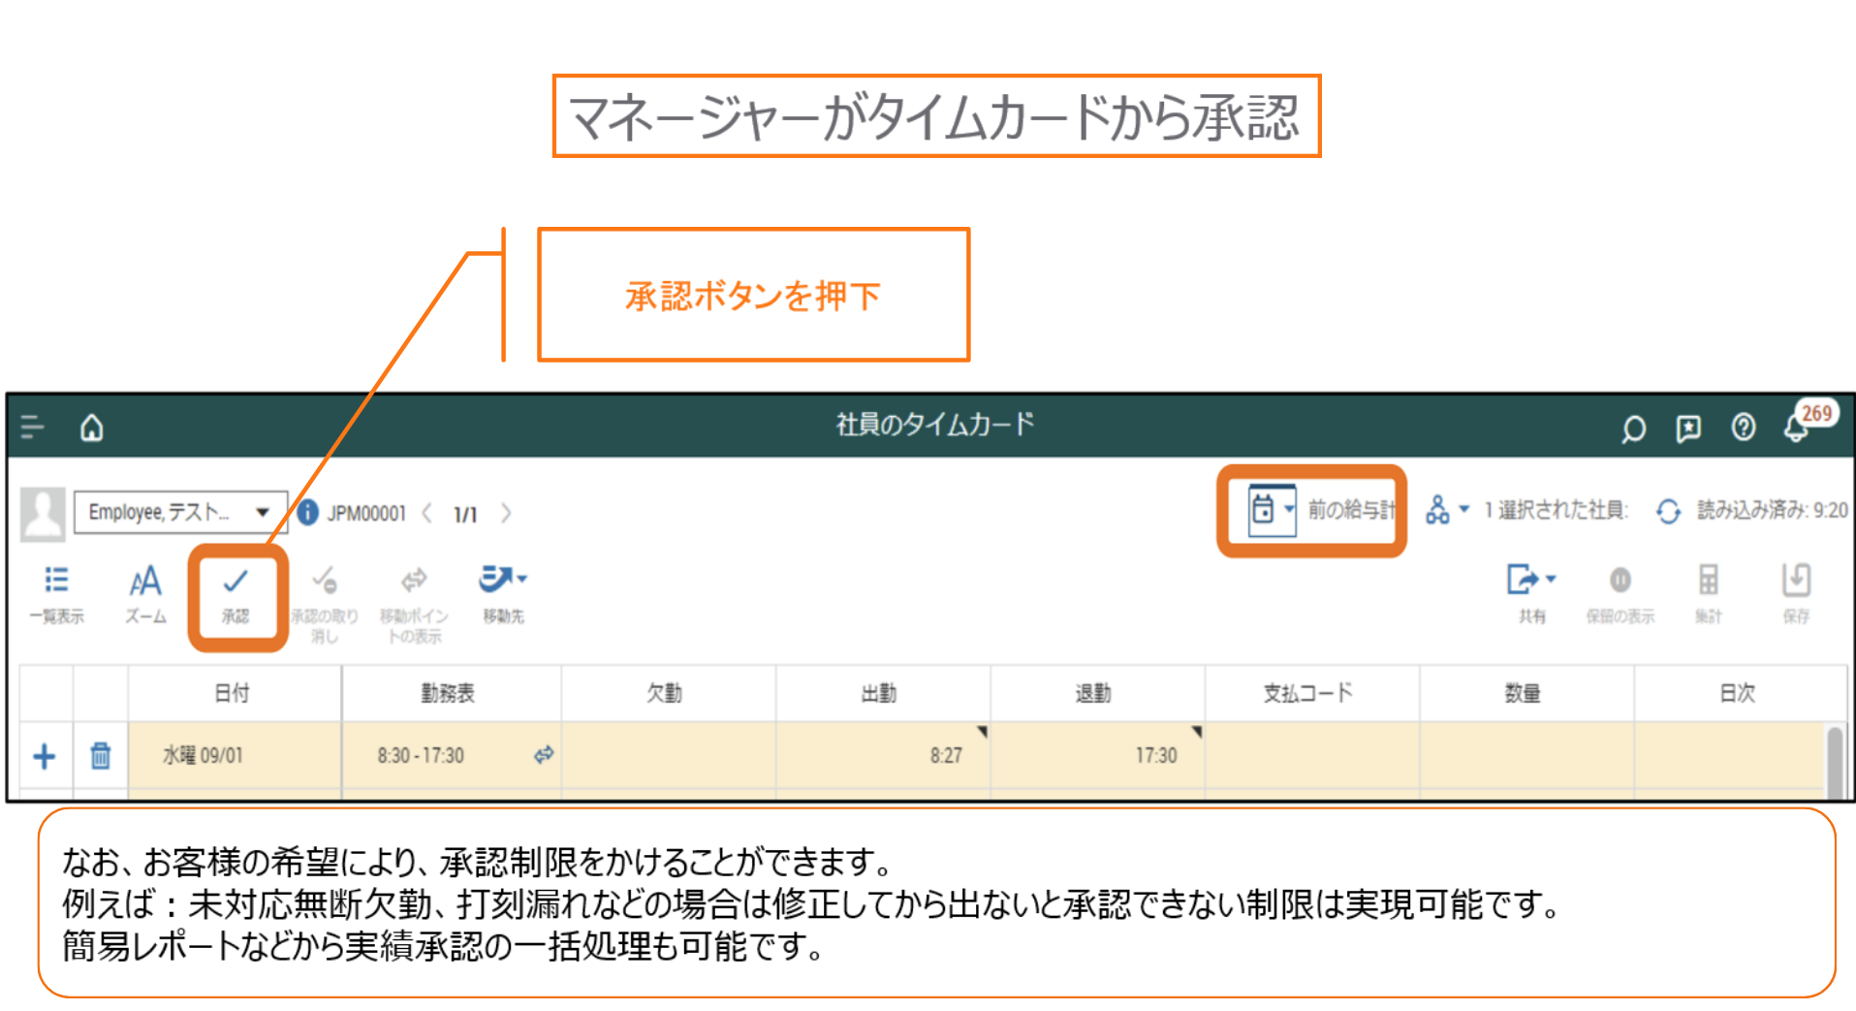
Task: Click the vertical scrollbar of the timecard grid
Action: (x=1834, y=761)
